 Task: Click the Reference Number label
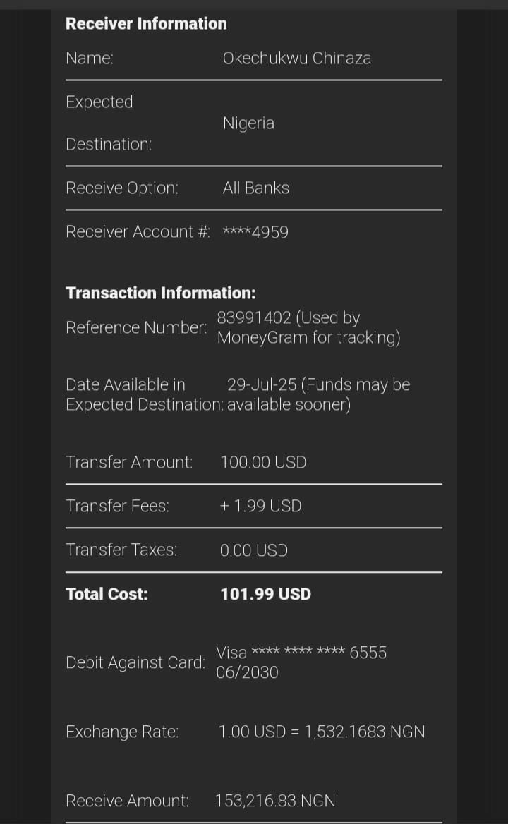tap(136, 327)
